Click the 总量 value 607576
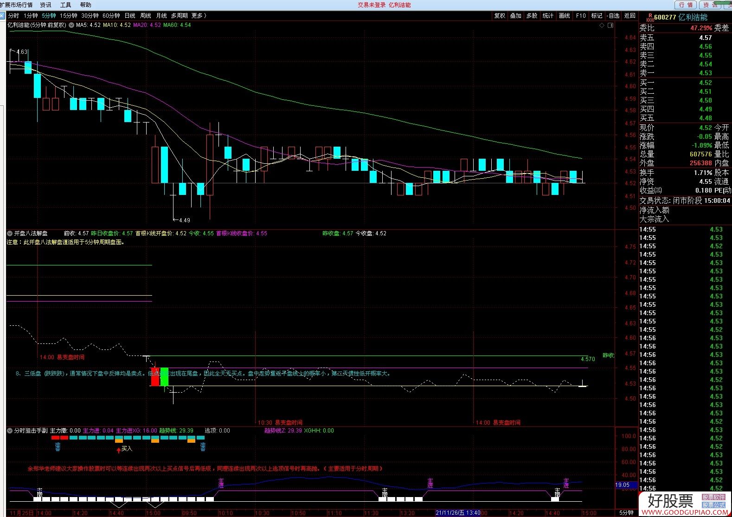 coord(700,154)
